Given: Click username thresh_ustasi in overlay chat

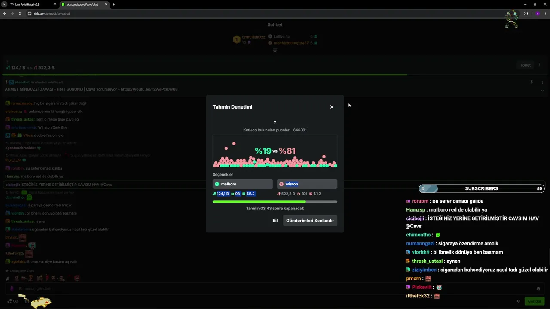Looking at the screenshot, I should click(x=427, y=261).
